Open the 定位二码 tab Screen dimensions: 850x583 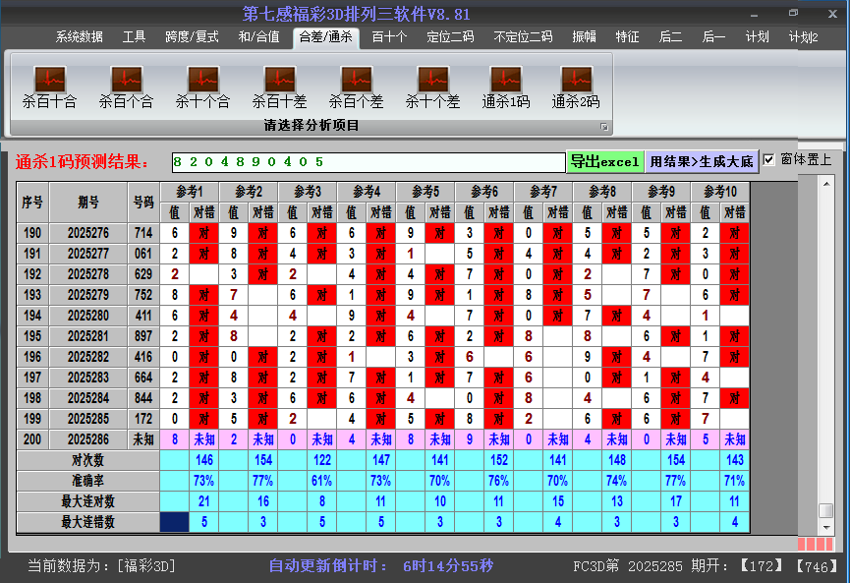tap(450, 37)
